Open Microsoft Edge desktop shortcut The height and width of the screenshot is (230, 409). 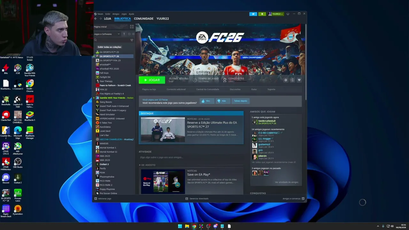click(18, 133)
